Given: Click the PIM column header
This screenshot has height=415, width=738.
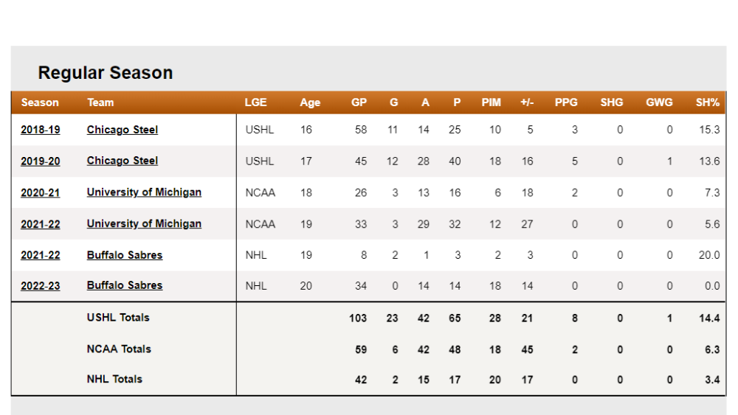Looking at the screenshot, I should 491,102.
